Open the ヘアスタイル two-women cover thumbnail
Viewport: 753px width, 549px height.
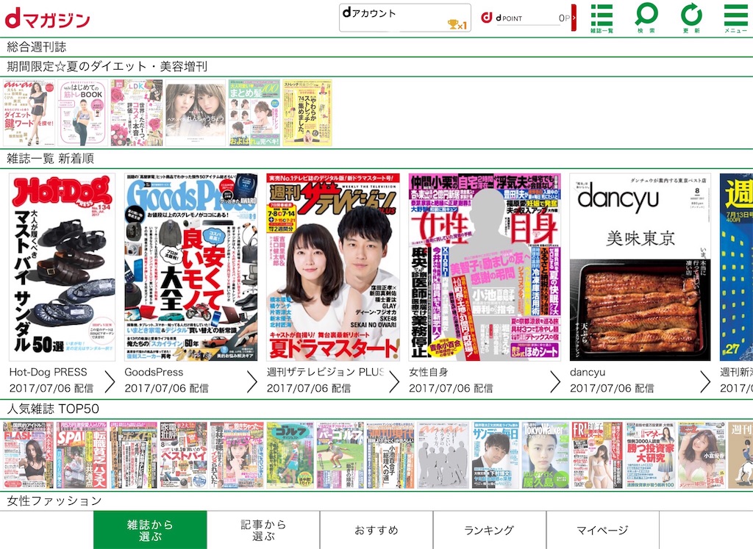[x=196, y=112]
